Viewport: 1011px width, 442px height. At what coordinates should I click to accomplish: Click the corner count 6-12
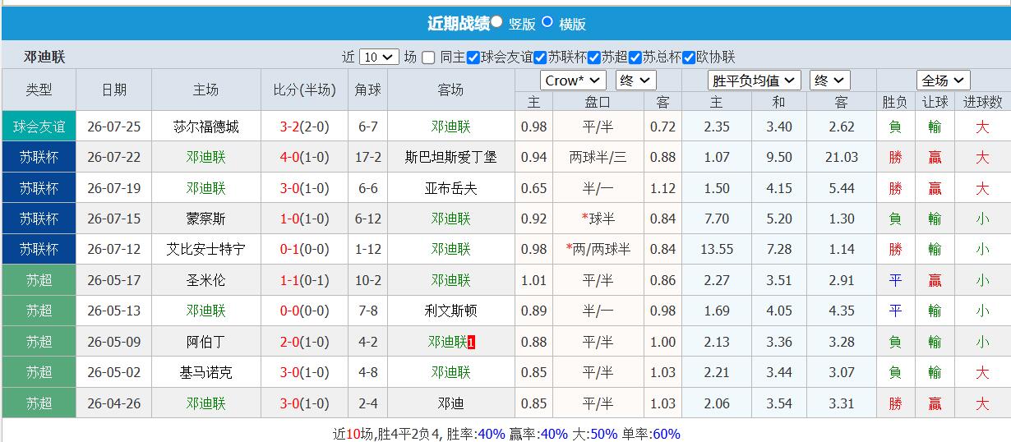click(367, 219)
